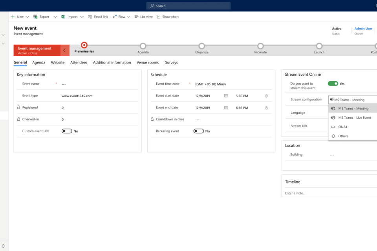Image resolution: width=377 pixels, height=251 pixels.
Task: Toggle the Custom event URL switch
Action: pos(67,131)
